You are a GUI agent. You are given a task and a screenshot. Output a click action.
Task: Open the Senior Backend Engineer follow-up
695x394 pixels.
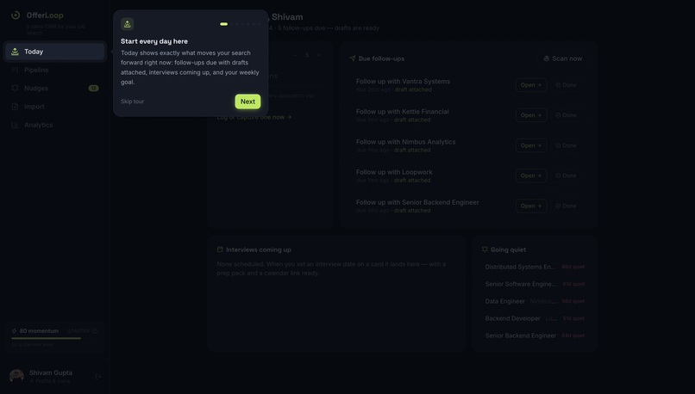pyautogui.click(x=531, y=206)
